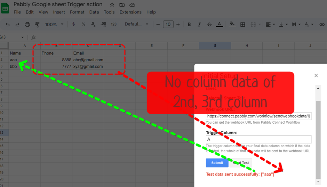Select cell containing 'Phone'

click(x=56, y=53)
